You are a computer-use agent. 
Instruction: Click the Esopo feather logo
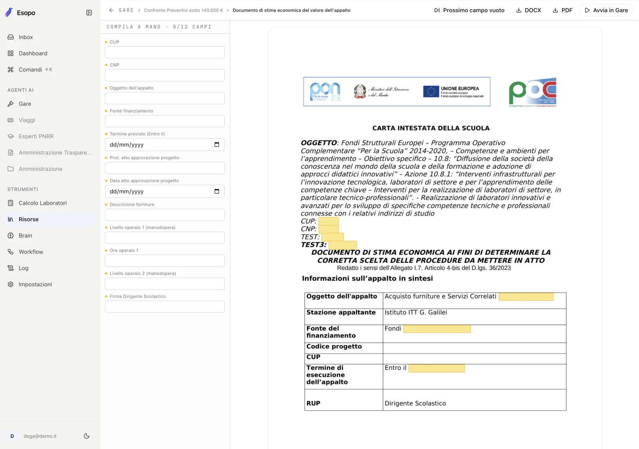click(x=9, y=13)
